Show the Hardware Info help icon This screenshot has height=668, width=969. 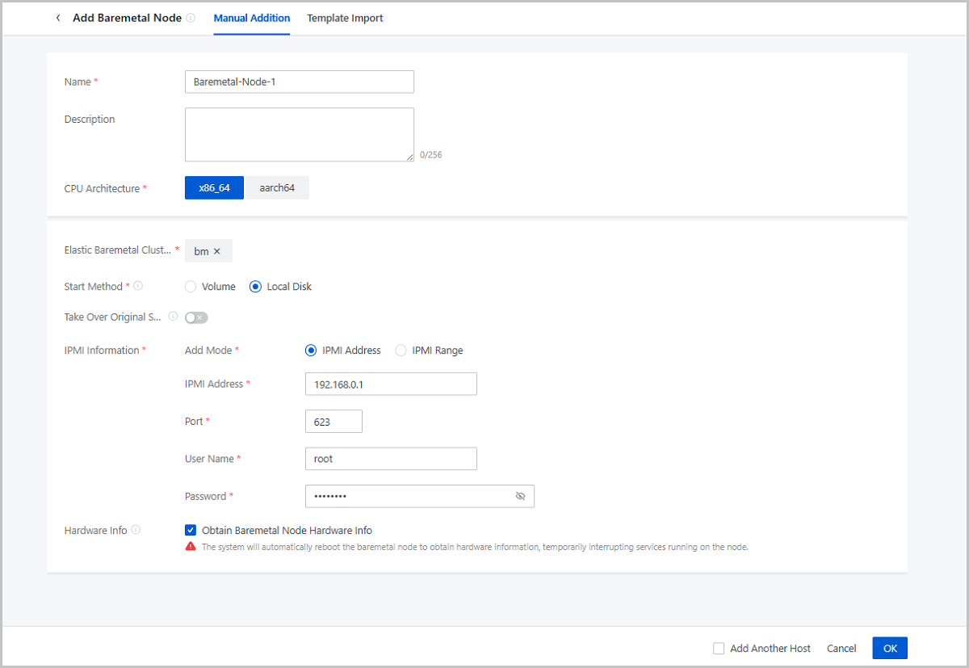pos(136,530)
